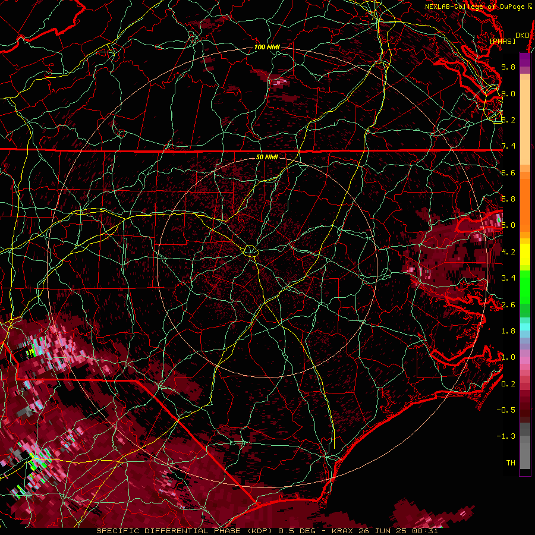The width and height of the screenshot is (535, 535).
Task: Select the 1.8 value on color scale
Action: click(508, 331)
